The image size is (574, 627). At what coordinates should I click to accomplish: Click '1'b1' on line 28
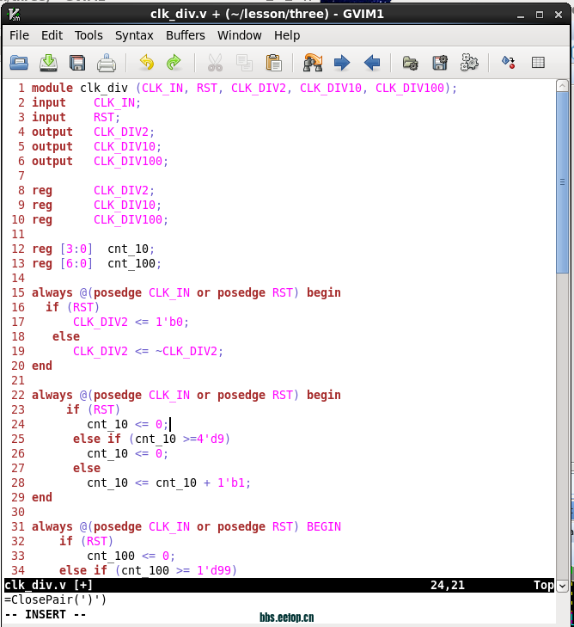231,483
